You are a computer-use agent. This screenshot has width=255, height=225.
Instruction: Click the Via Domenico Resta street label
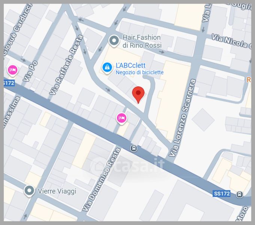tap(101, 180)
